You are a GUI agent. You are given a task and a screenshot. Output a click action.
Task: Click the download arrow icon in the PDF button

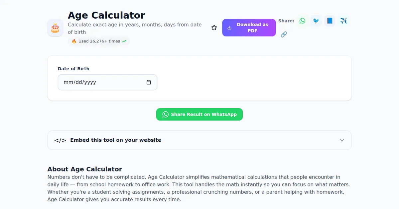(x=229, y=28)
